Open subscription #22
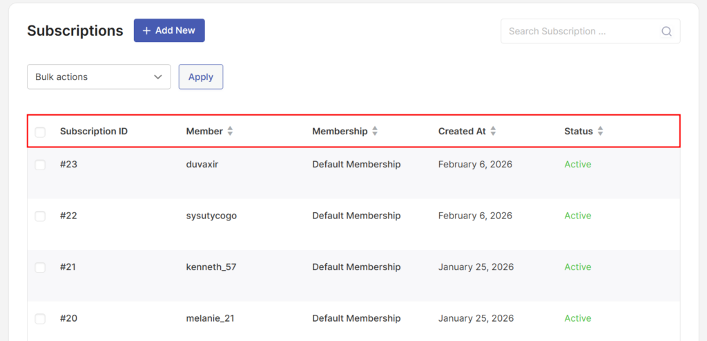Image resolution: width=707 pixels, height=341 pixels. point(68,216)
